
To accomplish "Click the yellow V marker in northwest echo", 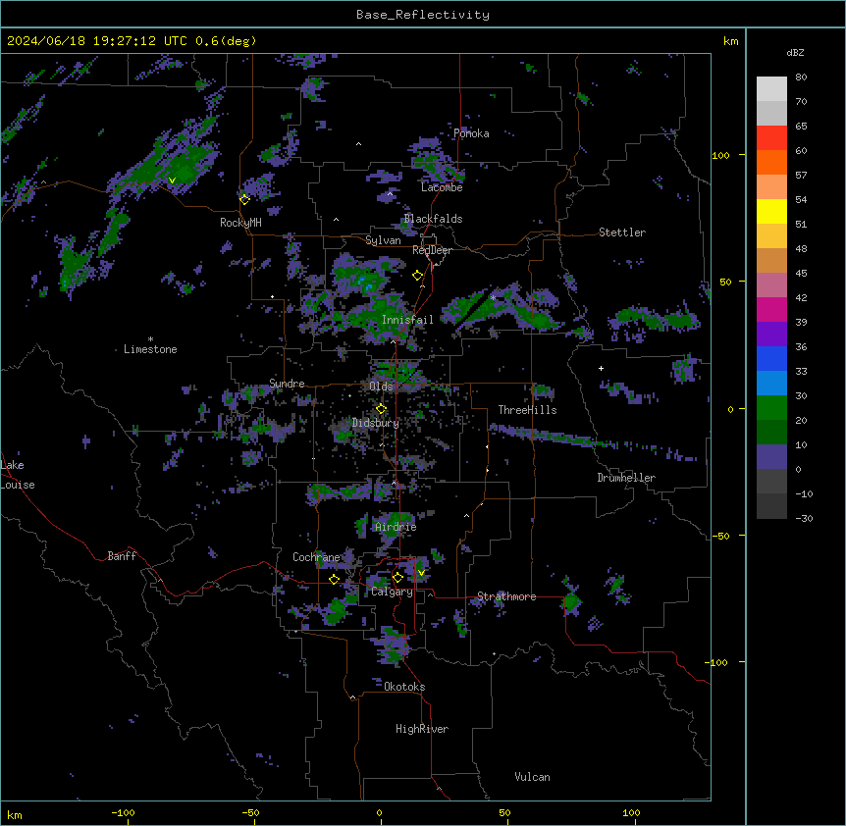I will [x=172, y=181].
